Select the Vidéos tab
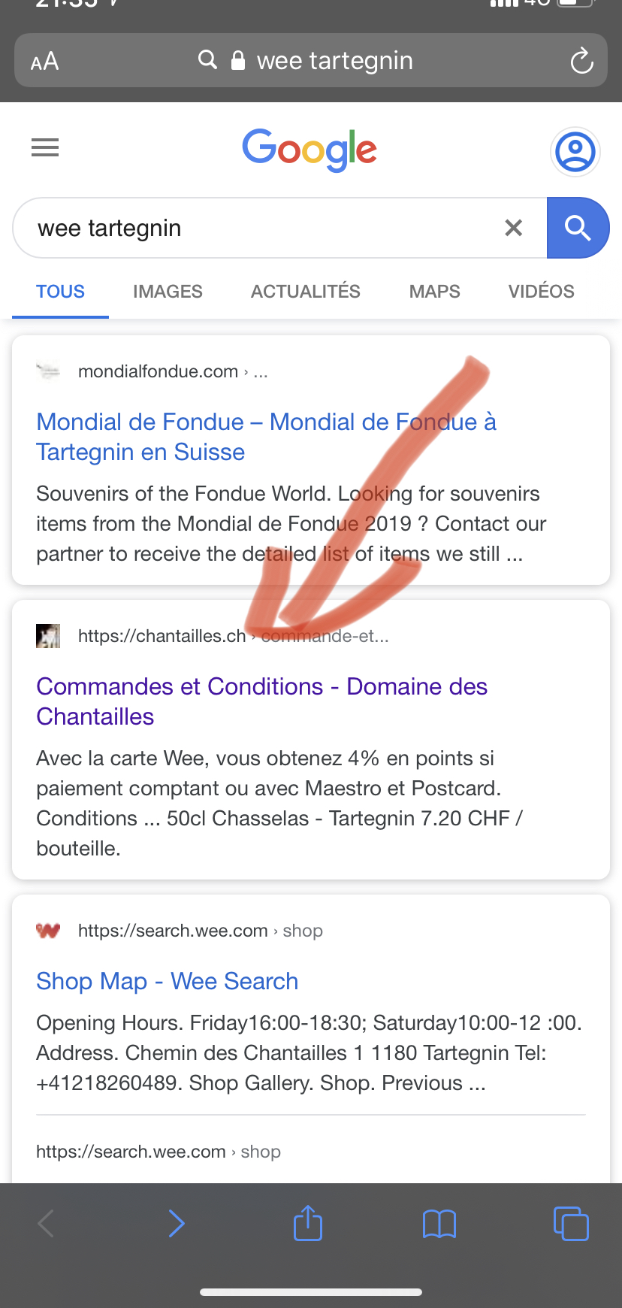The height and width of the screenshot is (1308, 622). [x=541, y=292]
